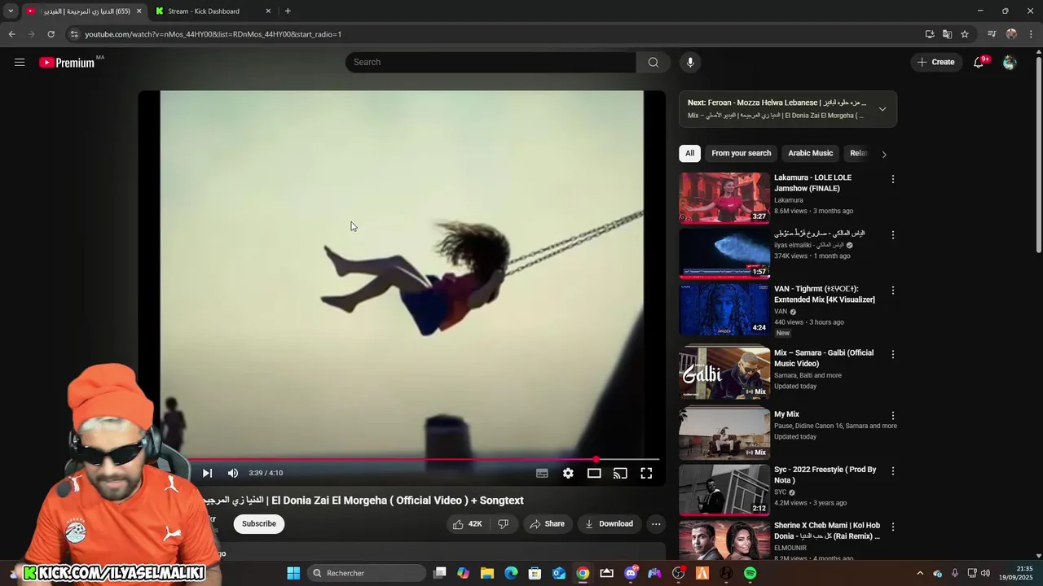Open Spotify from taskbar
Screen dimensions: 1043x586
pyautogui.click(x=750, y=573)
